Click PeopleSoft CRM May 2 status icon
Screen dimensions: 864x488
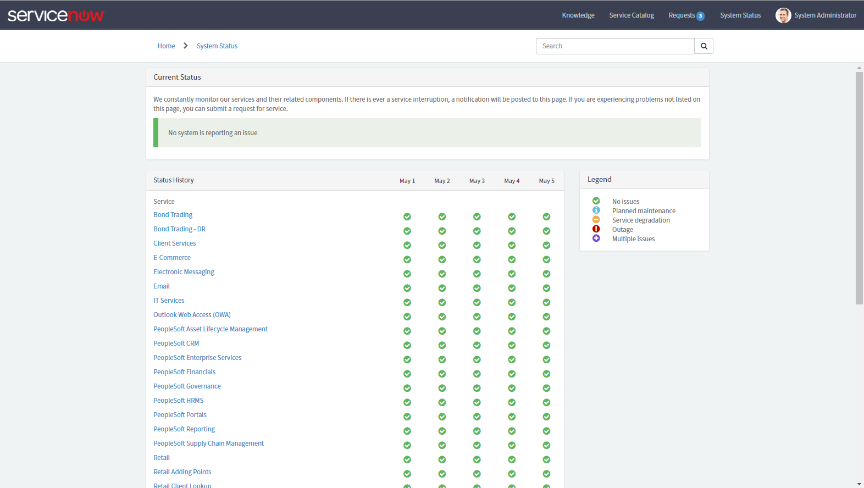point(442,345)
